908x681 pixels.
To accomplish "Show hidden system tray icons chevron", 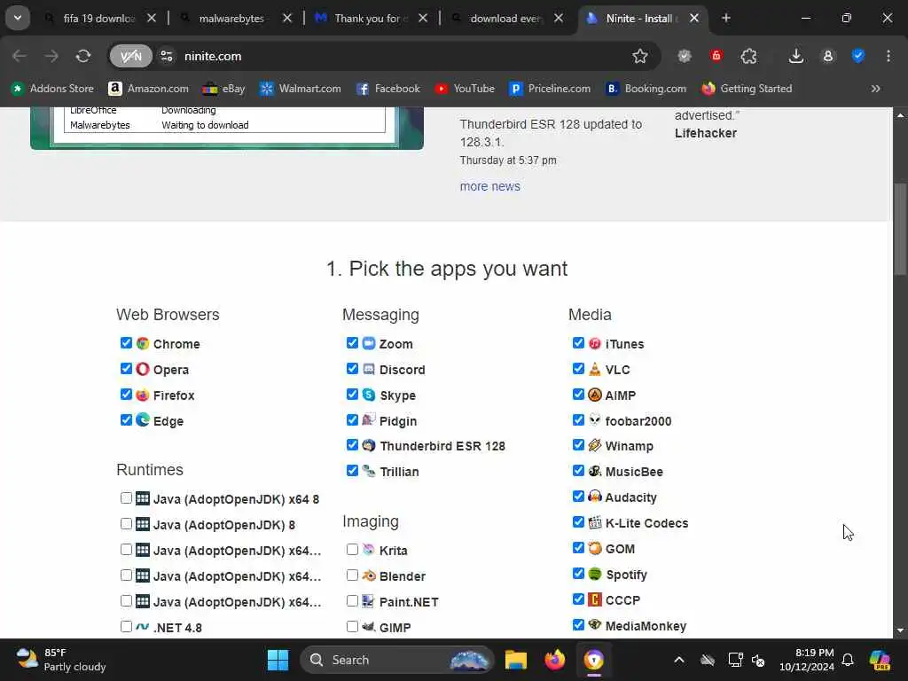I will 679,660.
